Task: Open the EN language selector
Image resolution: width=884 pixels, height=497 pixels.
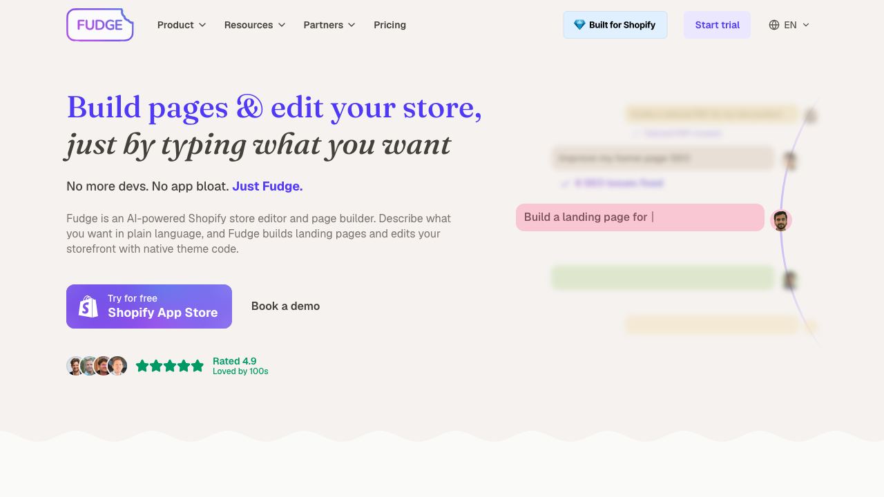Action: (x=789, y=25)
